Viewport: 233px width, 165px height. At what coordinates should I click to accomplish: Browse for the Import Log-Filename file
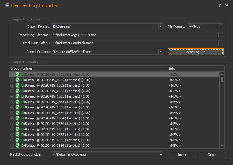(221, 35)
